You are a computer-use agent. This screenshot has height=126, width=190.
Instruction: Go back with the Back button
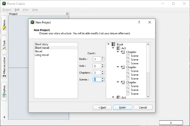click(102, 107)
